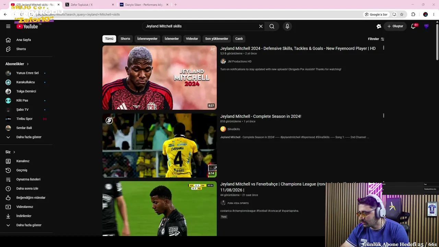Open the tab search dropdown arrow

coord(4,5)
